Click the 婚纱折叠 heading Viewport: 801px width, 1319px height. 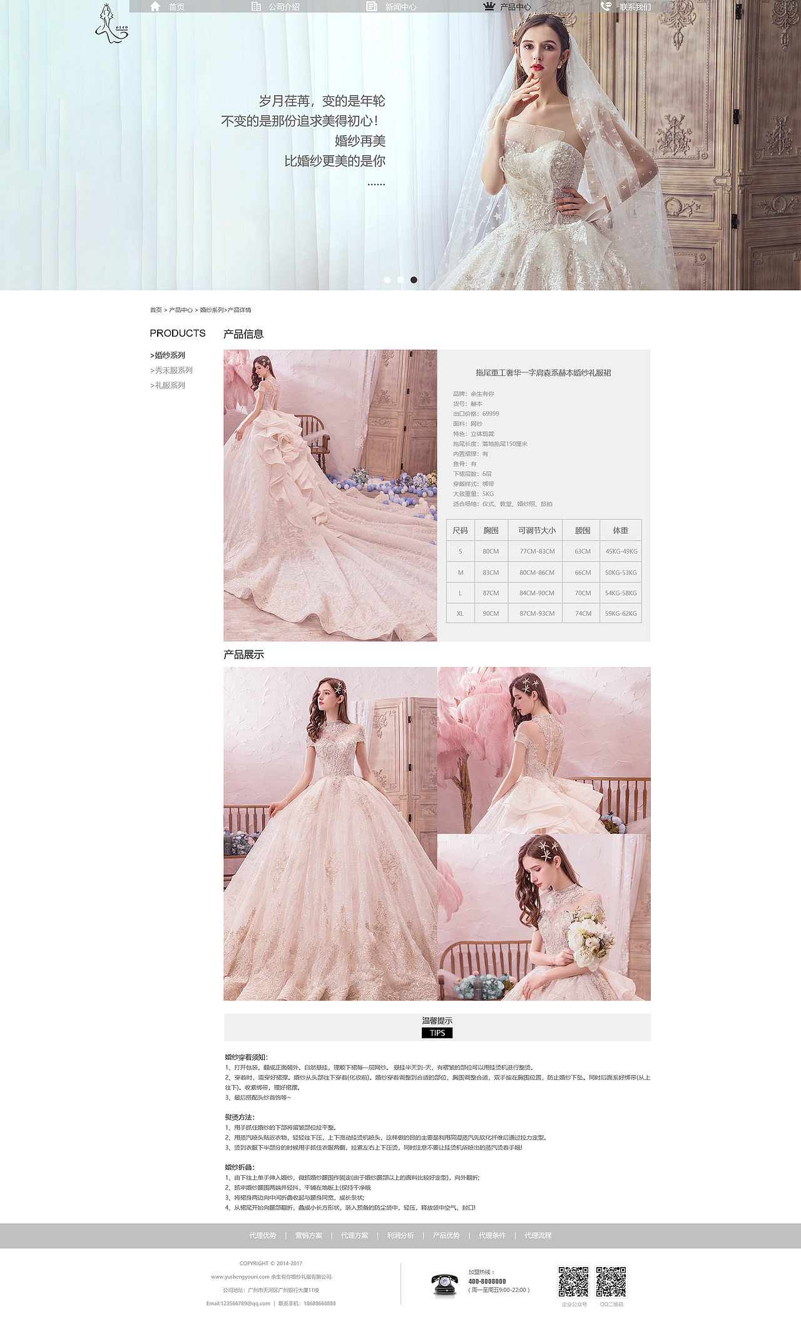[240, 1167]
